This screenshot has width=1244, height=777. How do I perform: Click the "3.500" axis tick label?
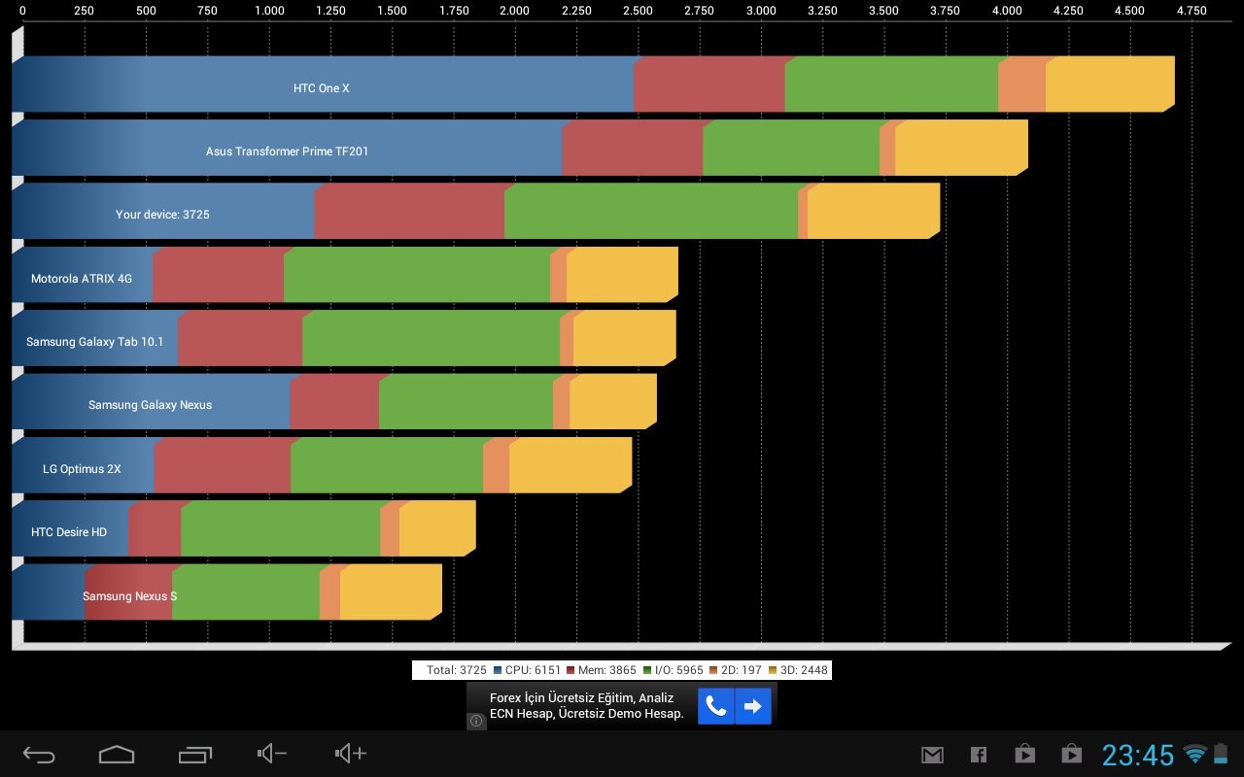[x=883, y=11]
